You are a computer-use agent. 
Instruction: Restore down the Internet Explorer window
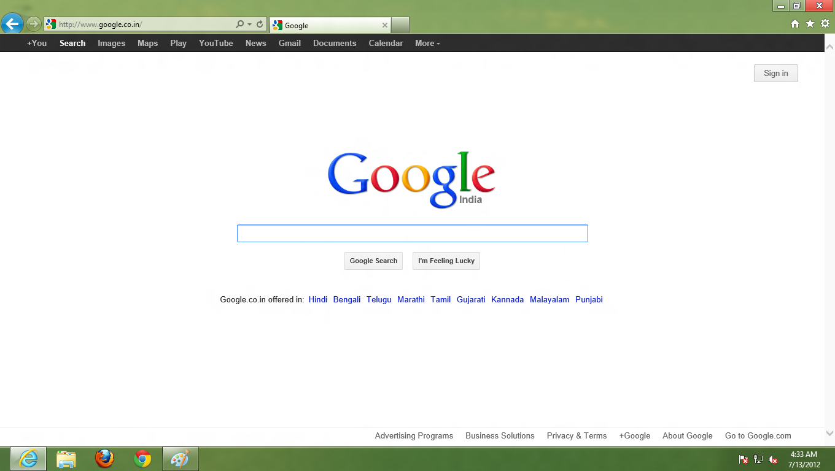point(797,6)
